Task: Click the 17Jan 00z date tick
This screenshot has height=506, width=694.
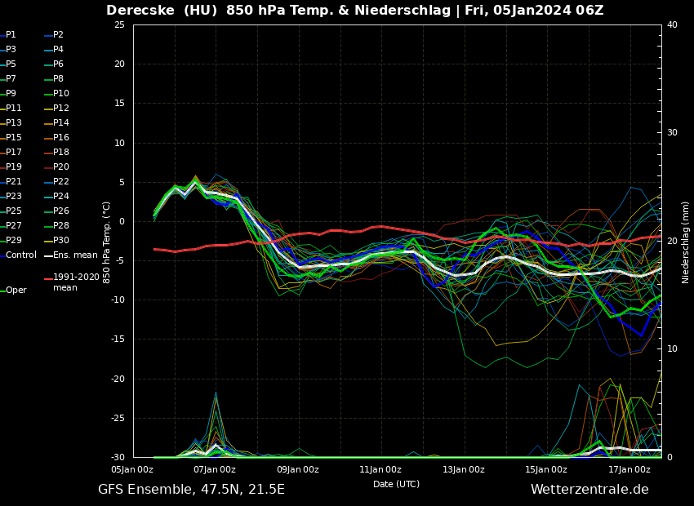Action: pyautogui.click(x=629, y=469)
